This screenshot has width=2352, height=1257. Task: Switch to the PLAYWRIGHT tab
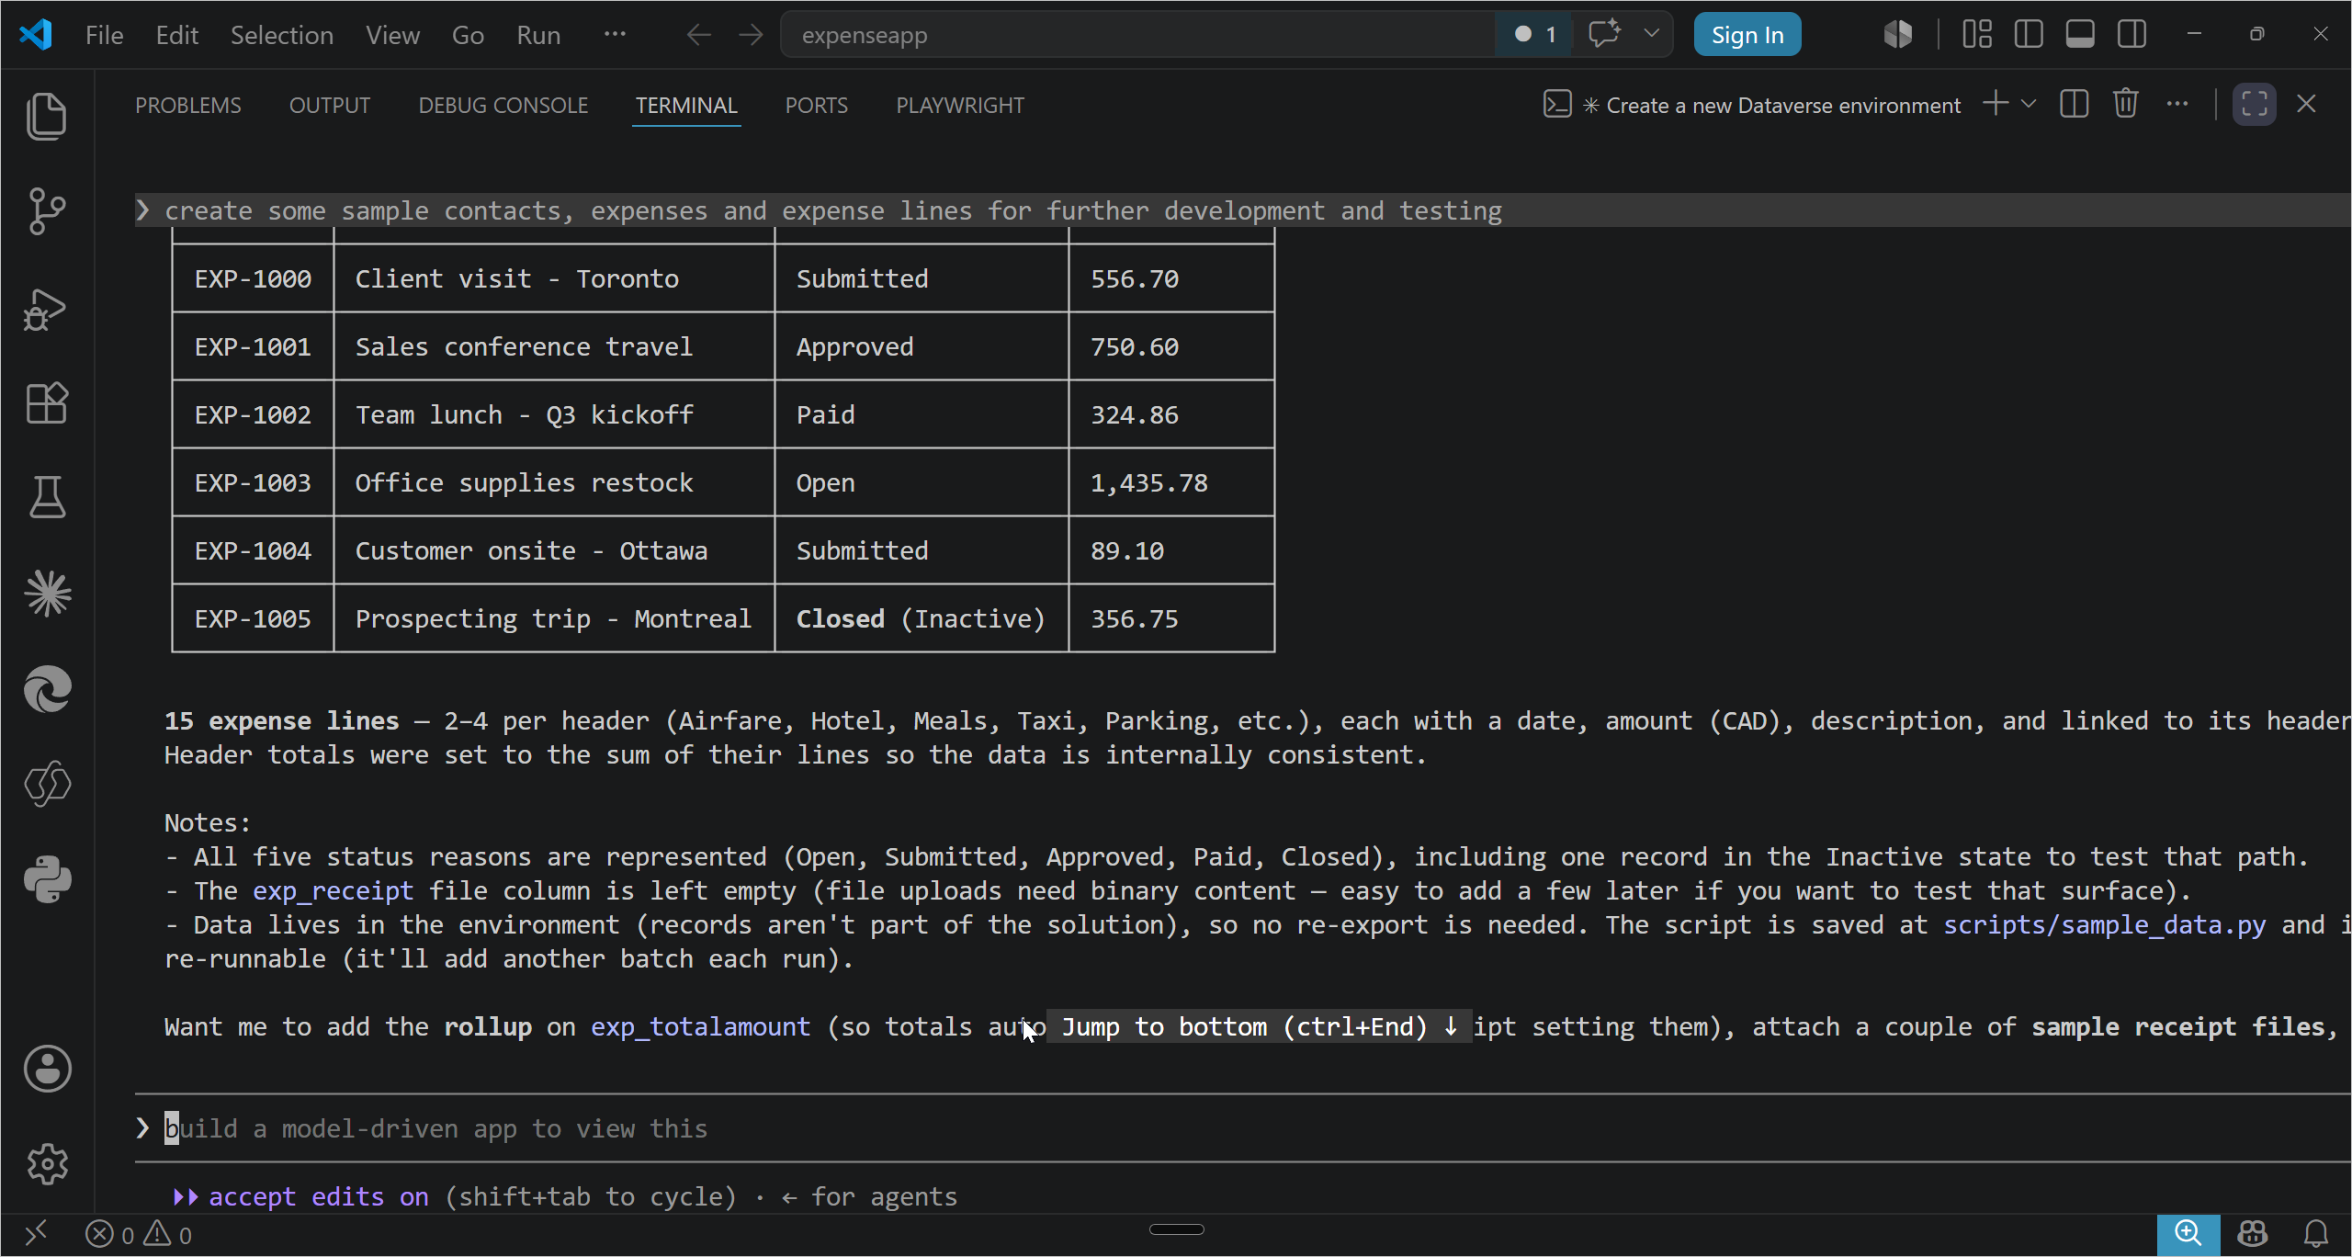959,106
